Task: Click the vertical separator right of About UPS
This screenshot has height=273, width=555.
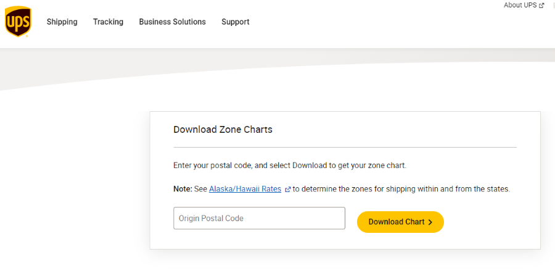Action: tap(554, 5)
